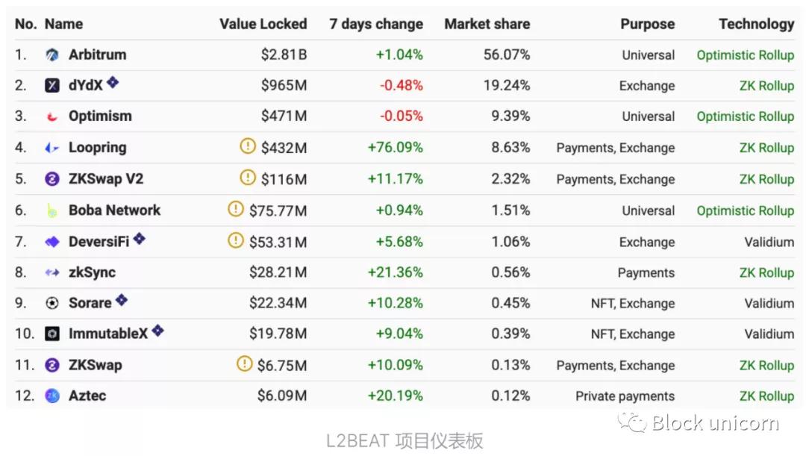Open the Arbitrum project link

[x=99, y=54]
